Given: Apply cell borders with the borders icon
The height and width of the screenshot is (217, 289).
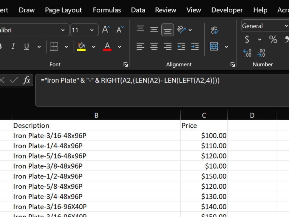Looking at the screenshot, I should pyautogui.click(x=54, y=46).
